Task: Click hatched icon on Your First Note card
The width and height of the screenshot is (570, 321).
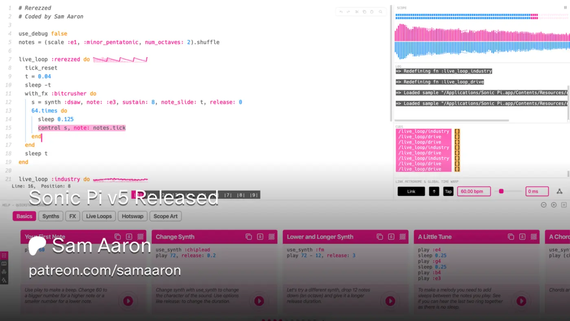Action: pos(140,237)
